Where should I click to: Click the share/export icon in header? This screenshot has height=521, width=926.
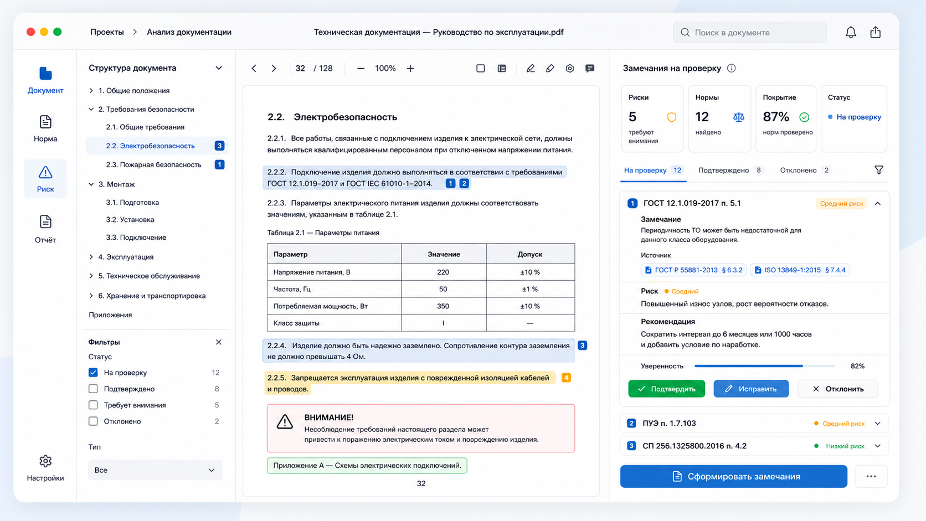(x=875, y=32)
